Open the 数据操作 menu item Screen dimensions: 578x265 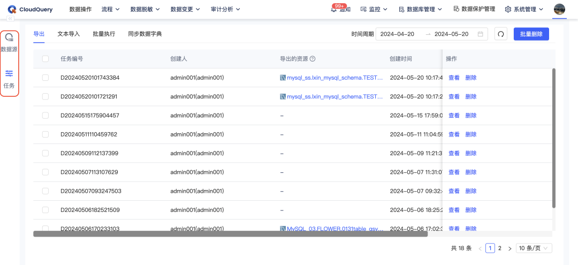(80, 9)
